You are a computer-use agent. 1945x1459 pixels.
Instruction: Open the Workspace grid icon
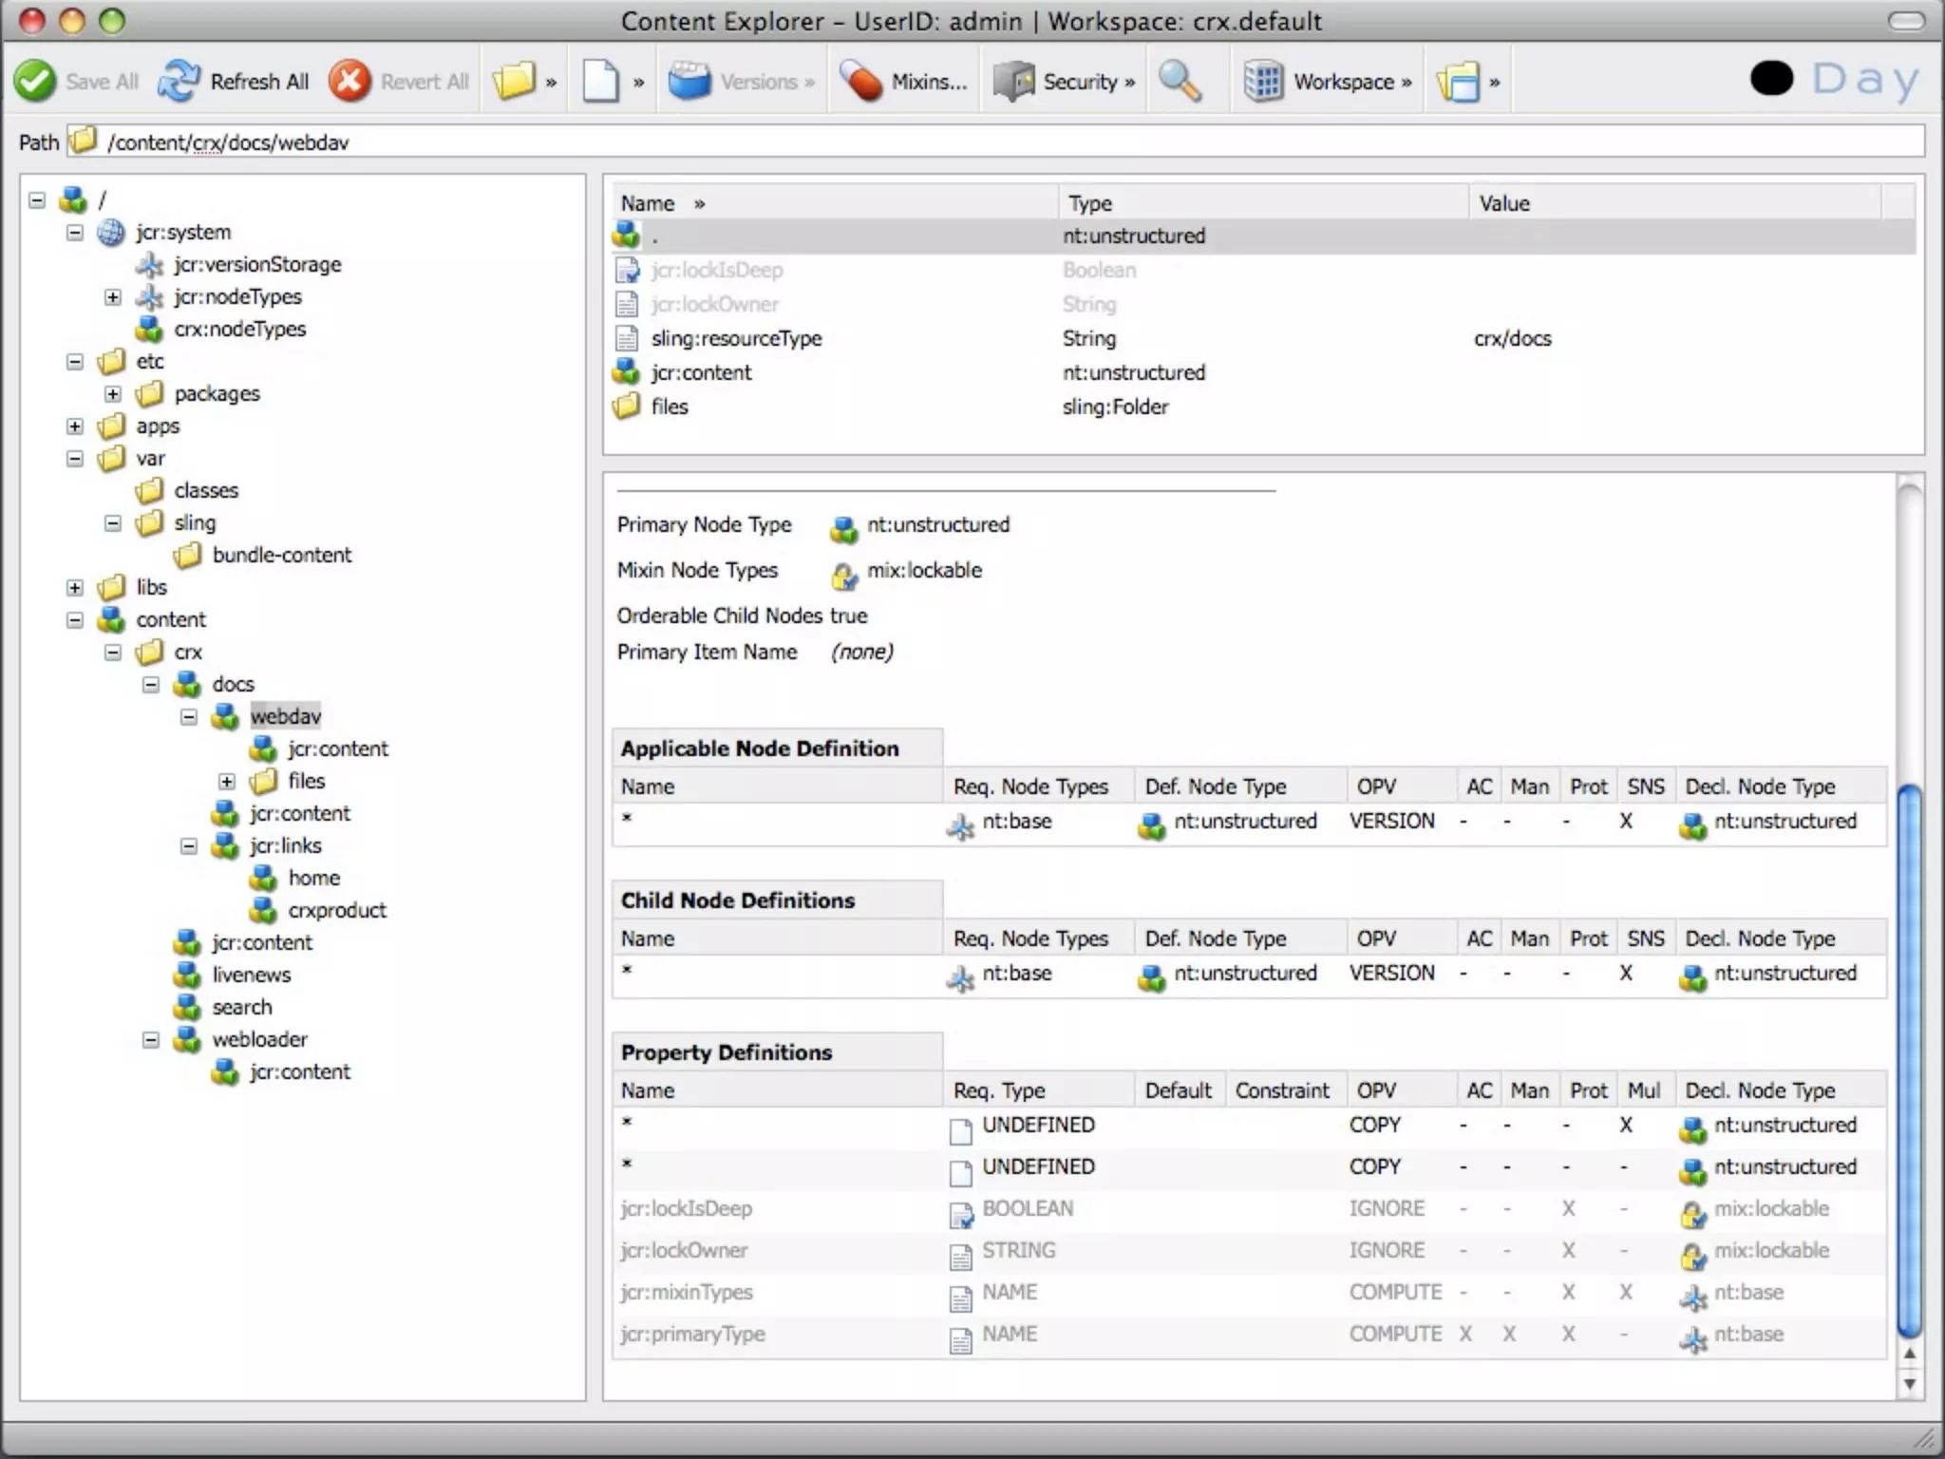tap(1264, 82)
